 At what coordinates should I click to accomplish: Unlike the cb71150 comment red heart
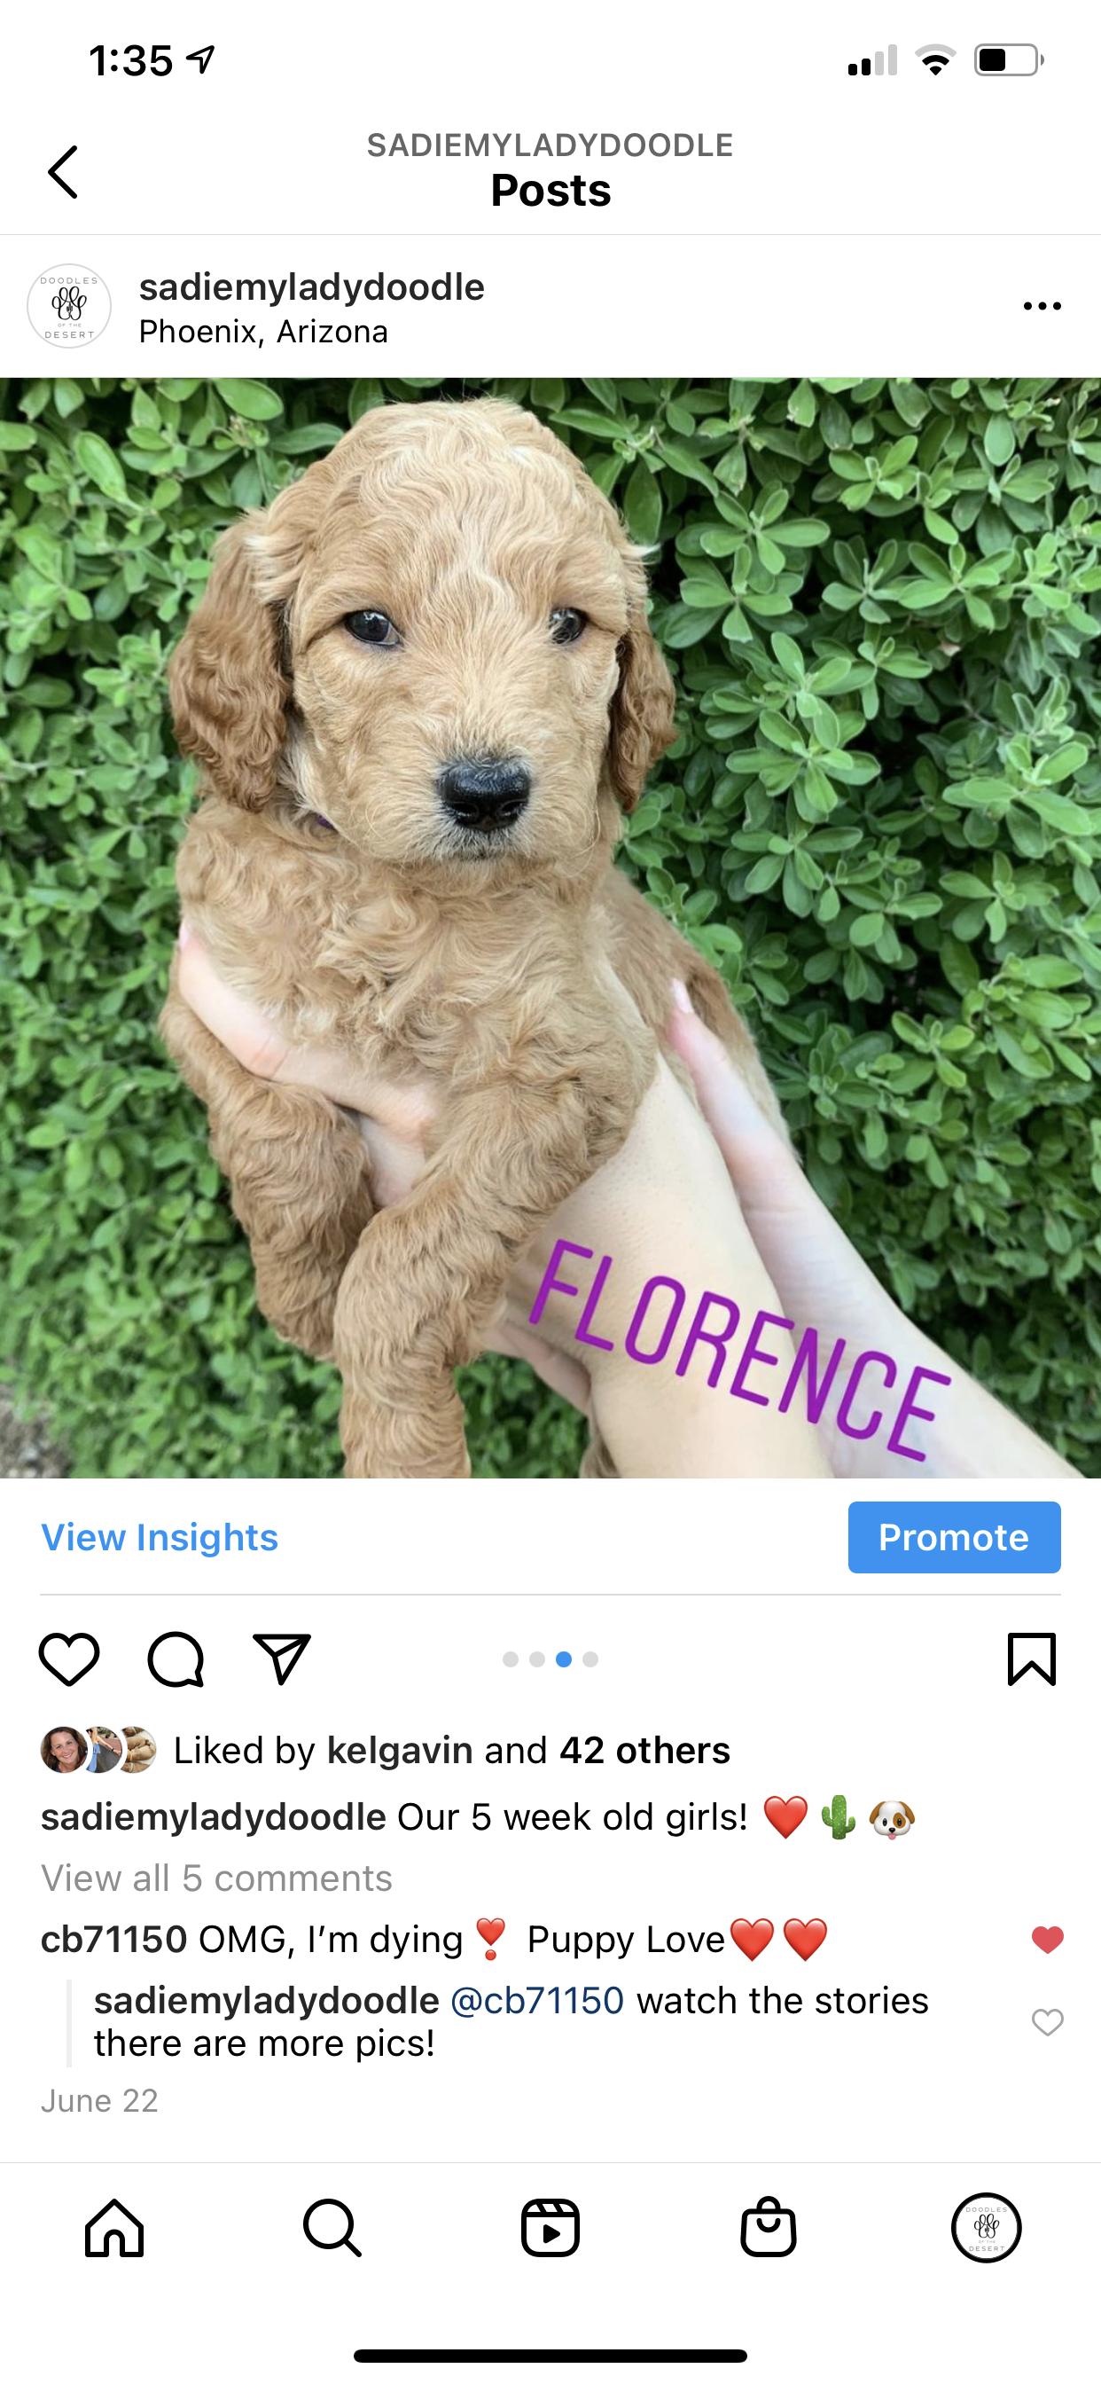[1047, 1939]
